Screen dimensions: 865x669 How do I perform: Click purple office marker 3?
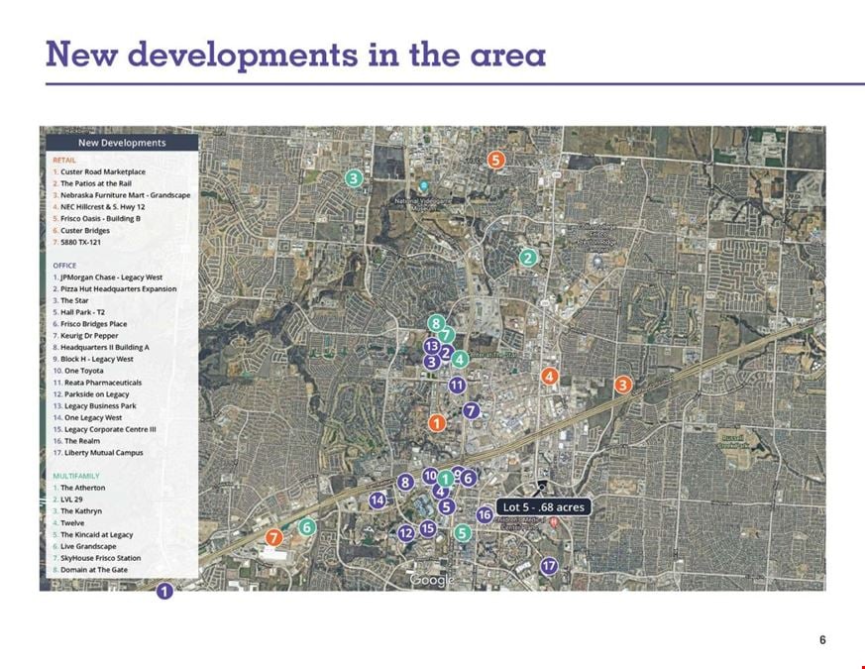point(431,362)
